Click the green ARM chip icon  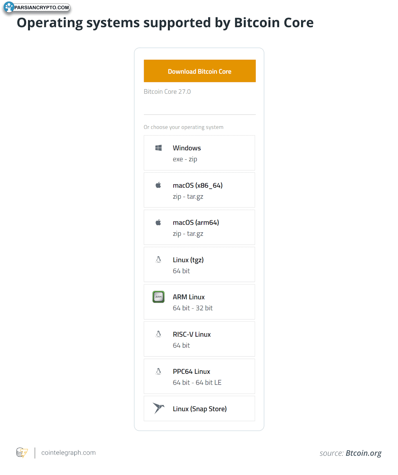click(x=159, y=297)
